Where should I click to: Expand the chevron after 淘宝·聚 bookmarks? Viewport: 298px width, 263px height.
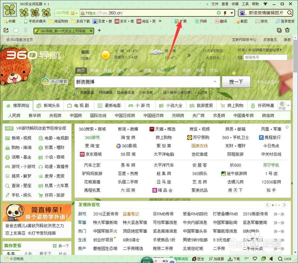tap(160, 21)
